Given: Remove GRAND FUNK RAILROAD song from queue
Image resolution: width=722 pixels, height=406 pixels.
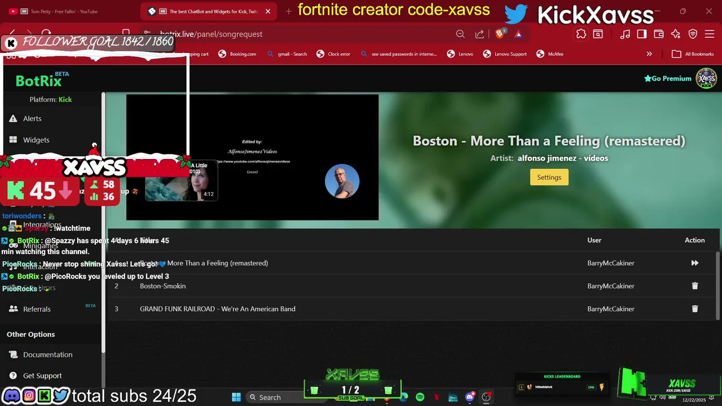Looking at the screenshot, I should click(x=694, y=309).
